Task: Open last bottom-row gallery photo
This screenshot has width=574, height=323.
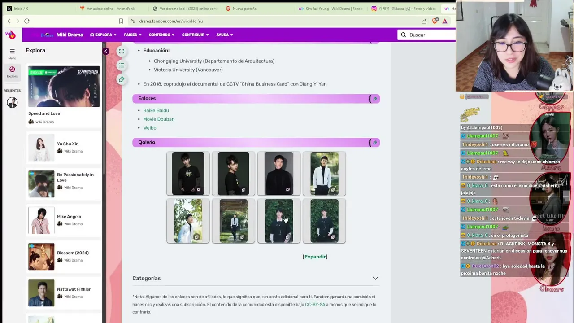Action: coord(324,221)
